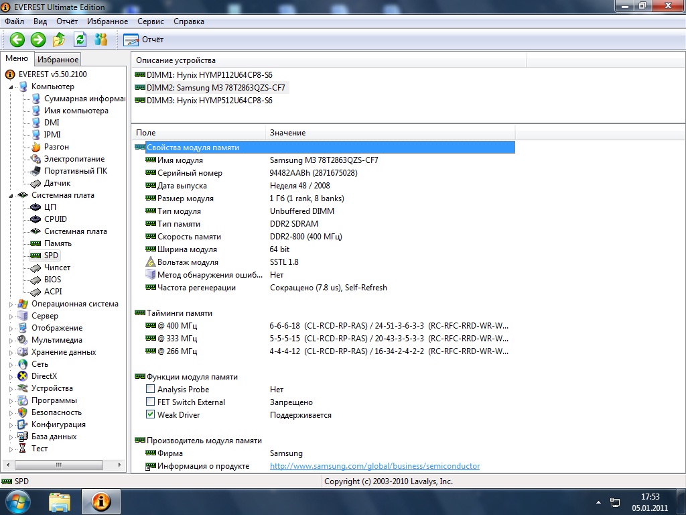Select the ACPI chip icon item

pyautogui.click(x=36, y=292)
